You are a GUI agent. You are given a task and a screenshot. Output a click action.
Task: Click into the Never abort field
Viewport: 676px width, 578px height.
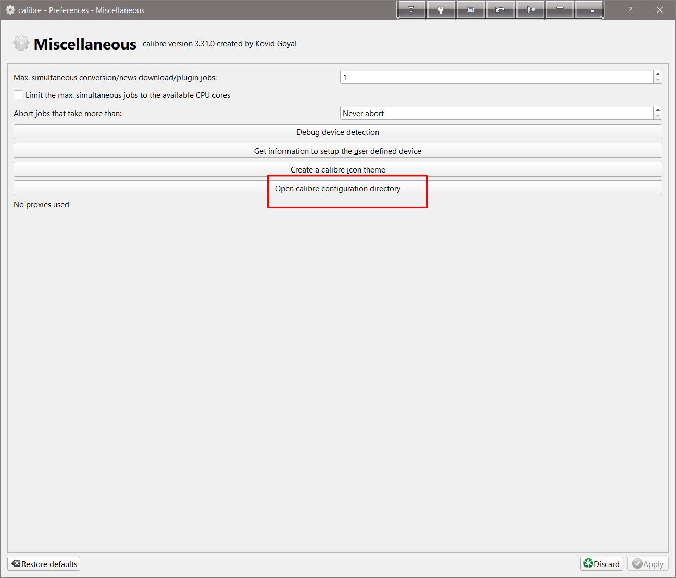point(497,113)
